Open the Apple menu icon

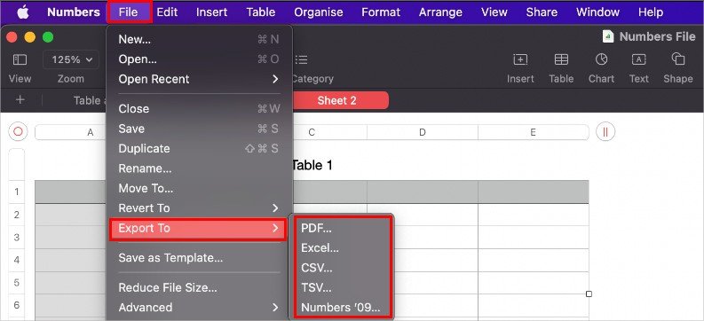coord(23,12)
